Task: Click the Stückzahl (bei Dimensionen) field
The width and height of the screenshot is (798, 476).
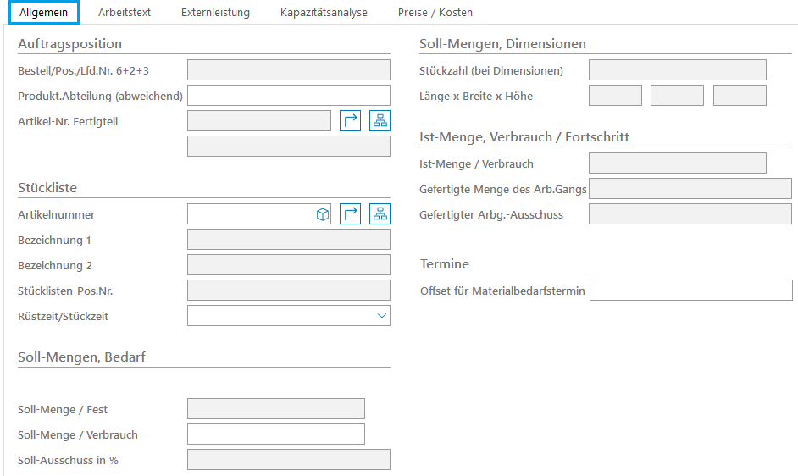Action: 677,70
